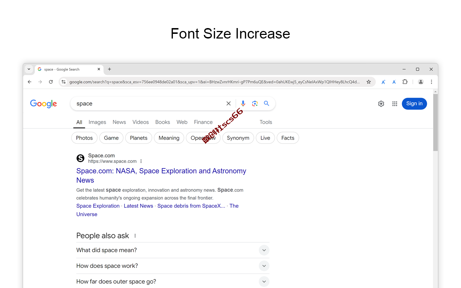The image size is (461, 288).
Task: Click the page vertical scrollbar thumb
Action: [435, 122]
